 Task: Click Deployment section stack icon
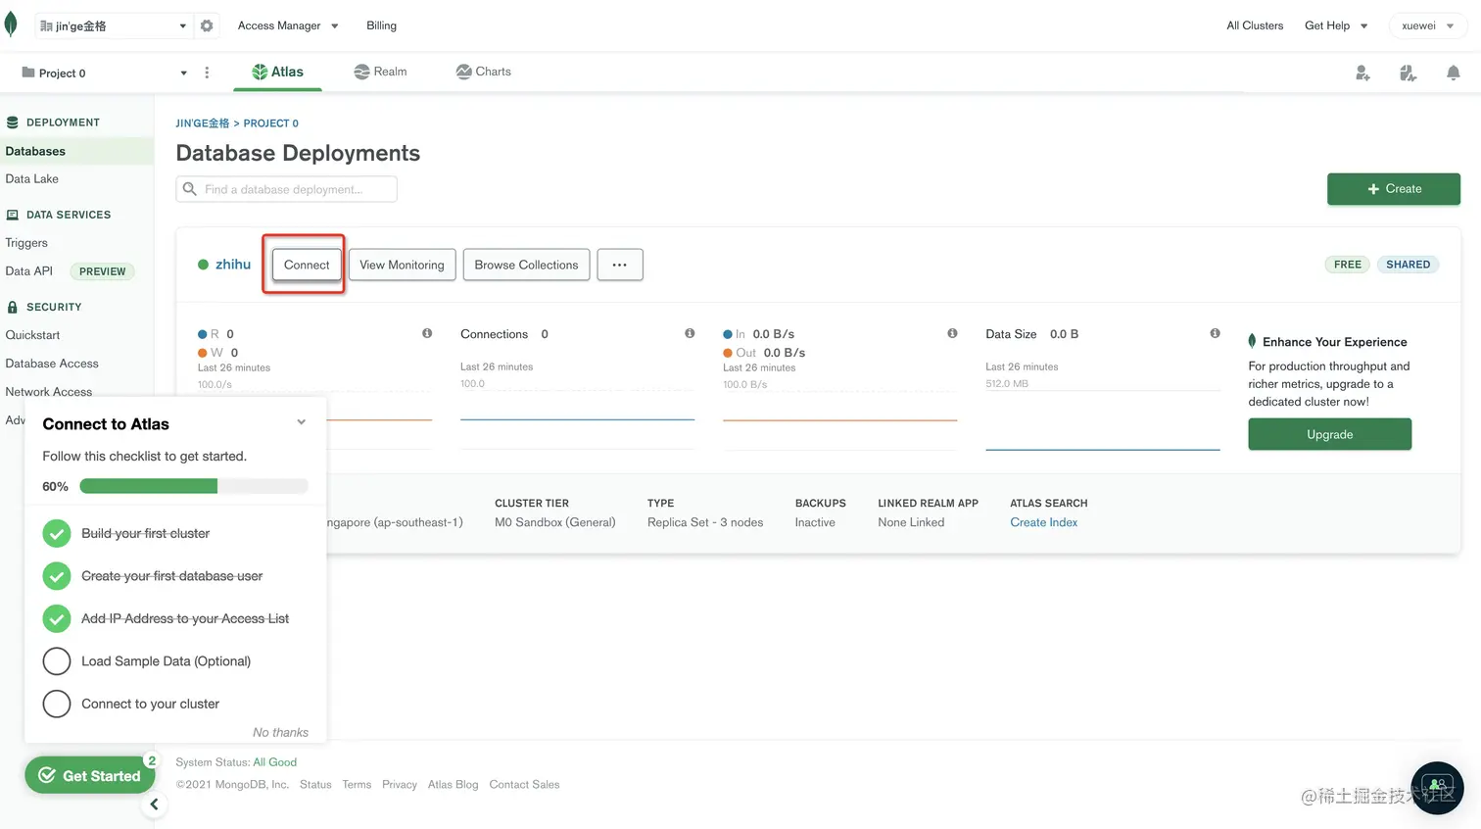(x=13, y=122)
